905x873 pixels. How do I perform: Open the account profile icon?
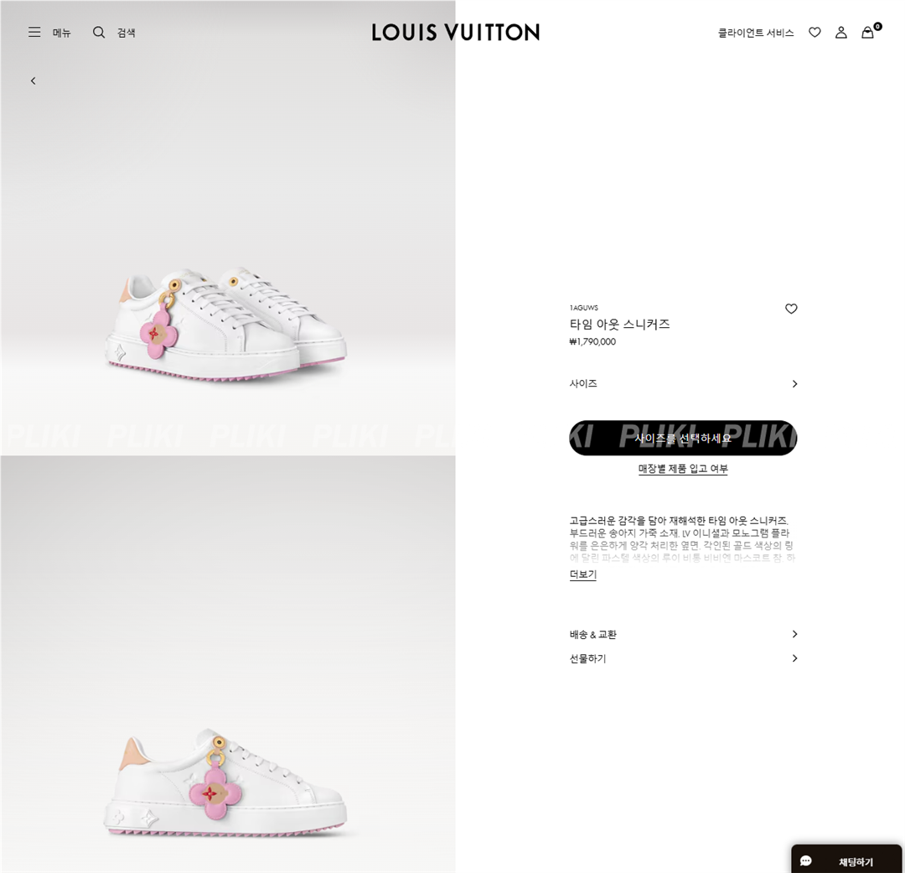coord(841,33)
